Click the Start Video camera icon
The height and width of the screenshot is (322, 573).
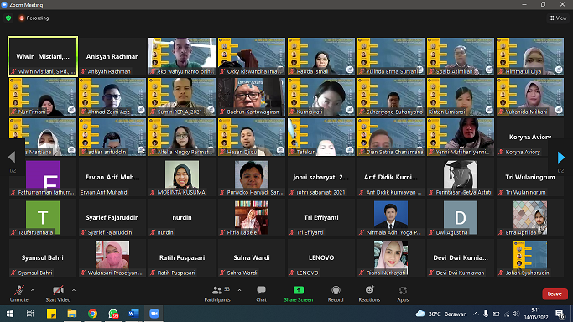point(58,291)
